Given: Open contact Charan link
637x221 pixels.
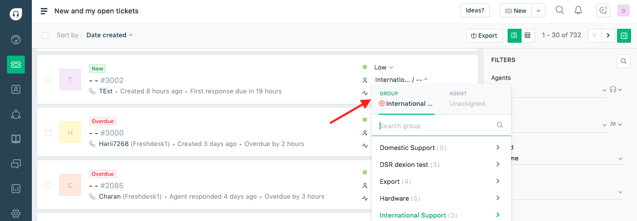Looking at the screenshot, I should (x=109, y=197).
